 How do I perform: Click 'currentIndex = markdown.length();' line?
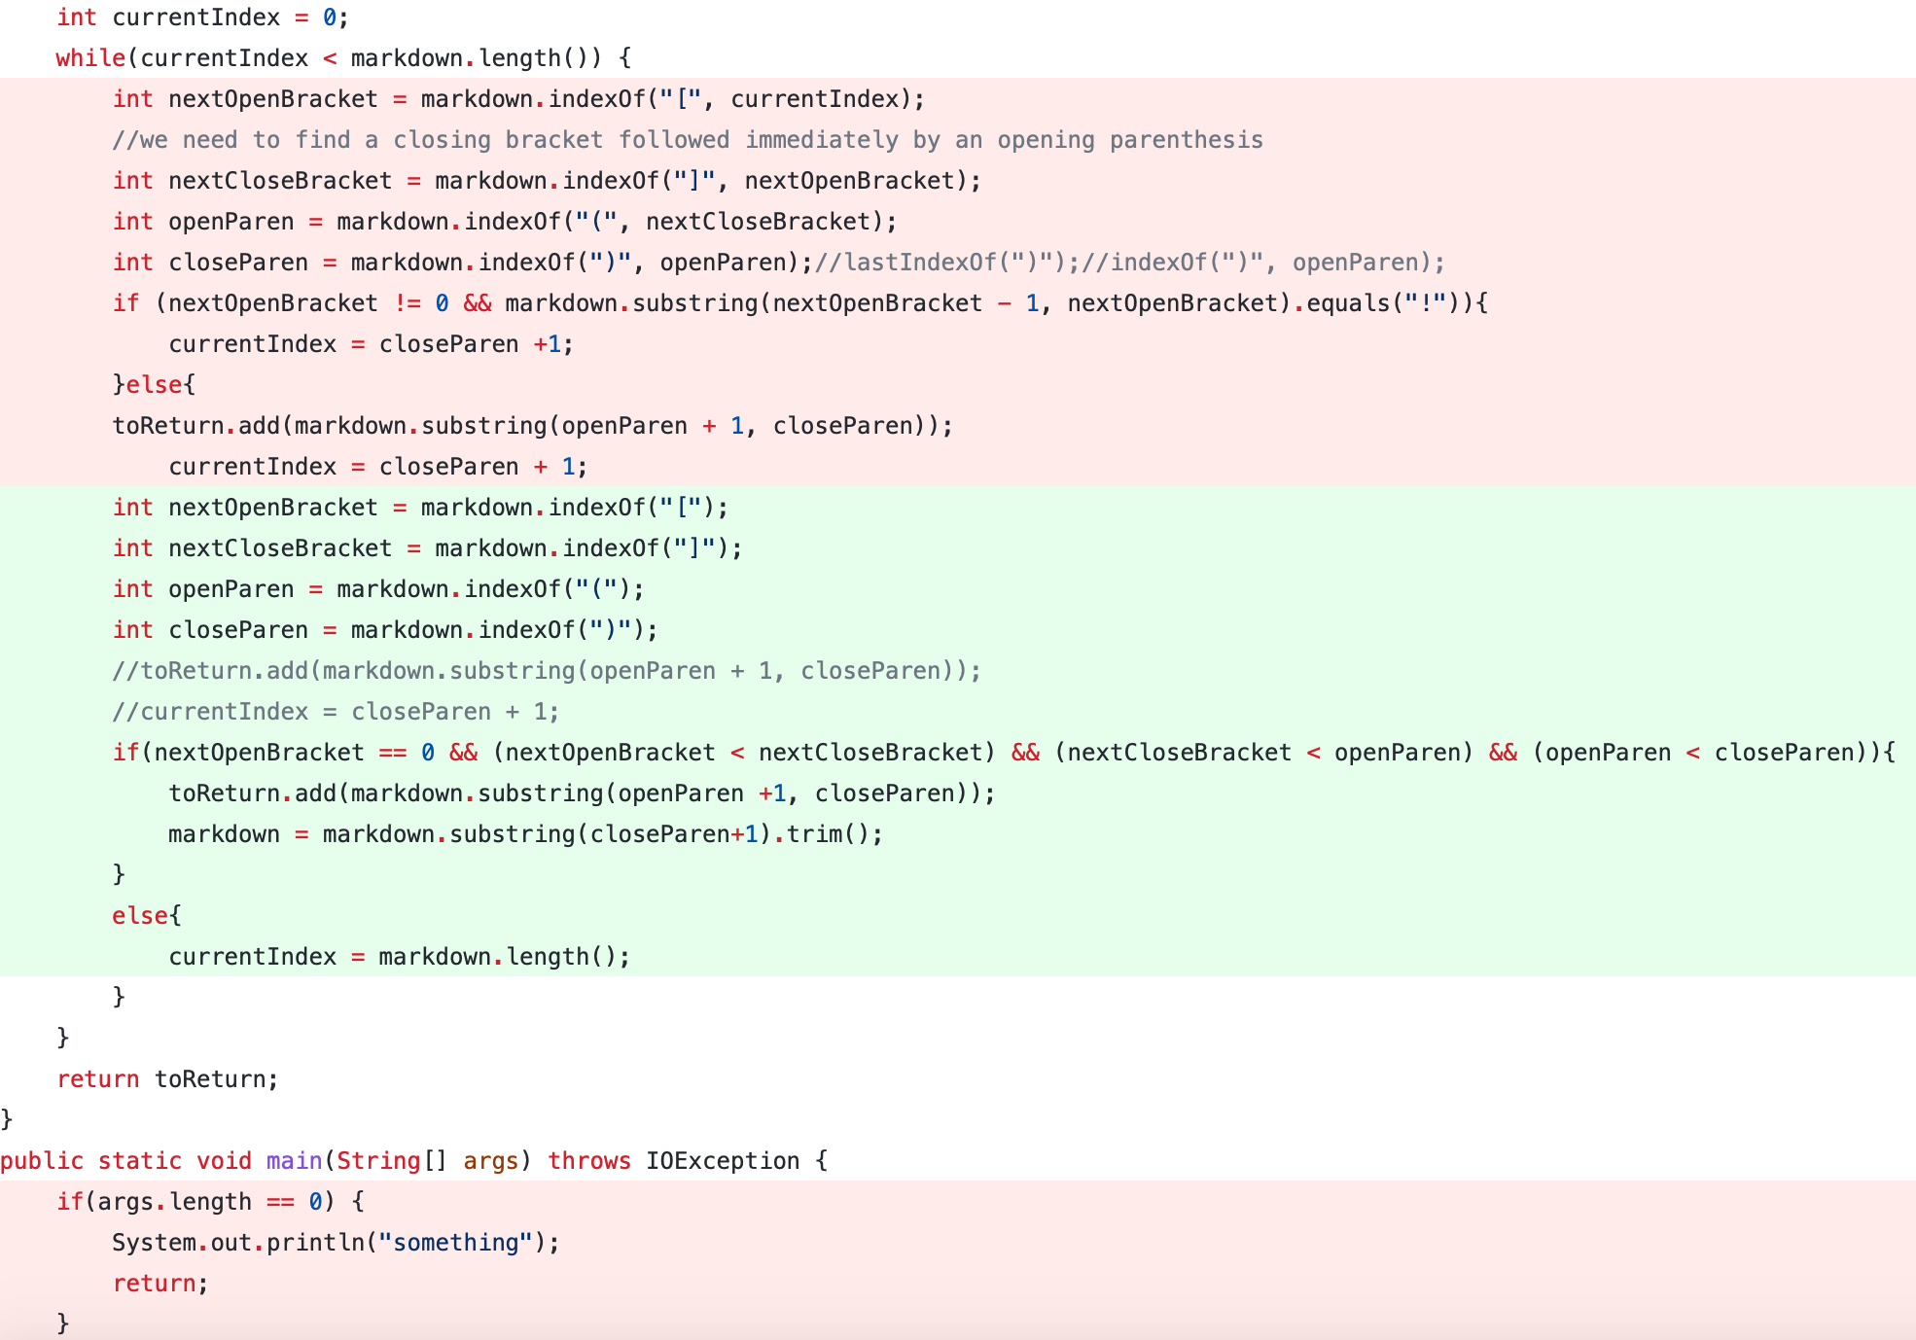(x=399, y=957)
